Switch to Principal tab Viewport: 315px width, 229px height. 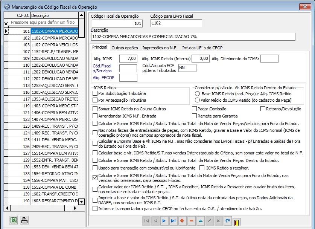[x=100, y=47]
